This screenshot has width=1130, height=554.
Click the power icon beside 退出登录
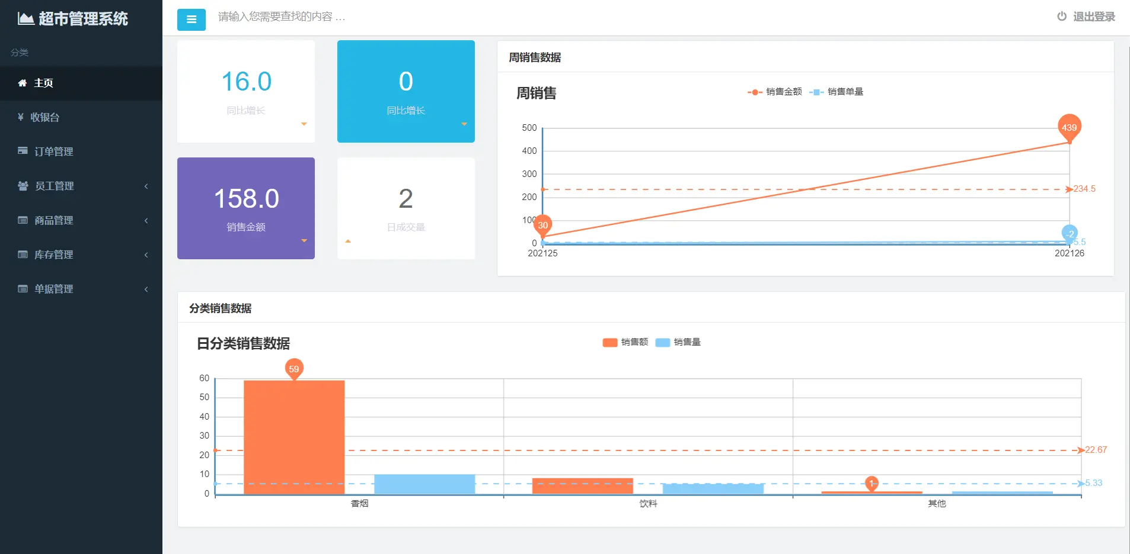[1062, 17]
